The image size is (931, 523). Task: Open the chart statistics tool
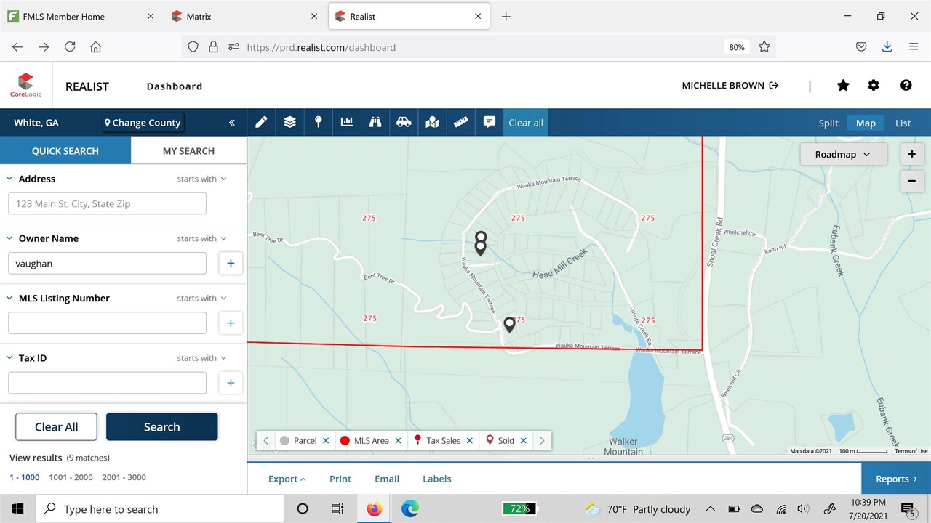click(347, 123)
